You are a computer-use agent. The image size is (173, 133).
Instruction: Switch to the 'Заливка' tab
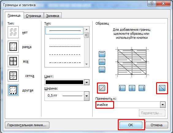pos(52,16)
